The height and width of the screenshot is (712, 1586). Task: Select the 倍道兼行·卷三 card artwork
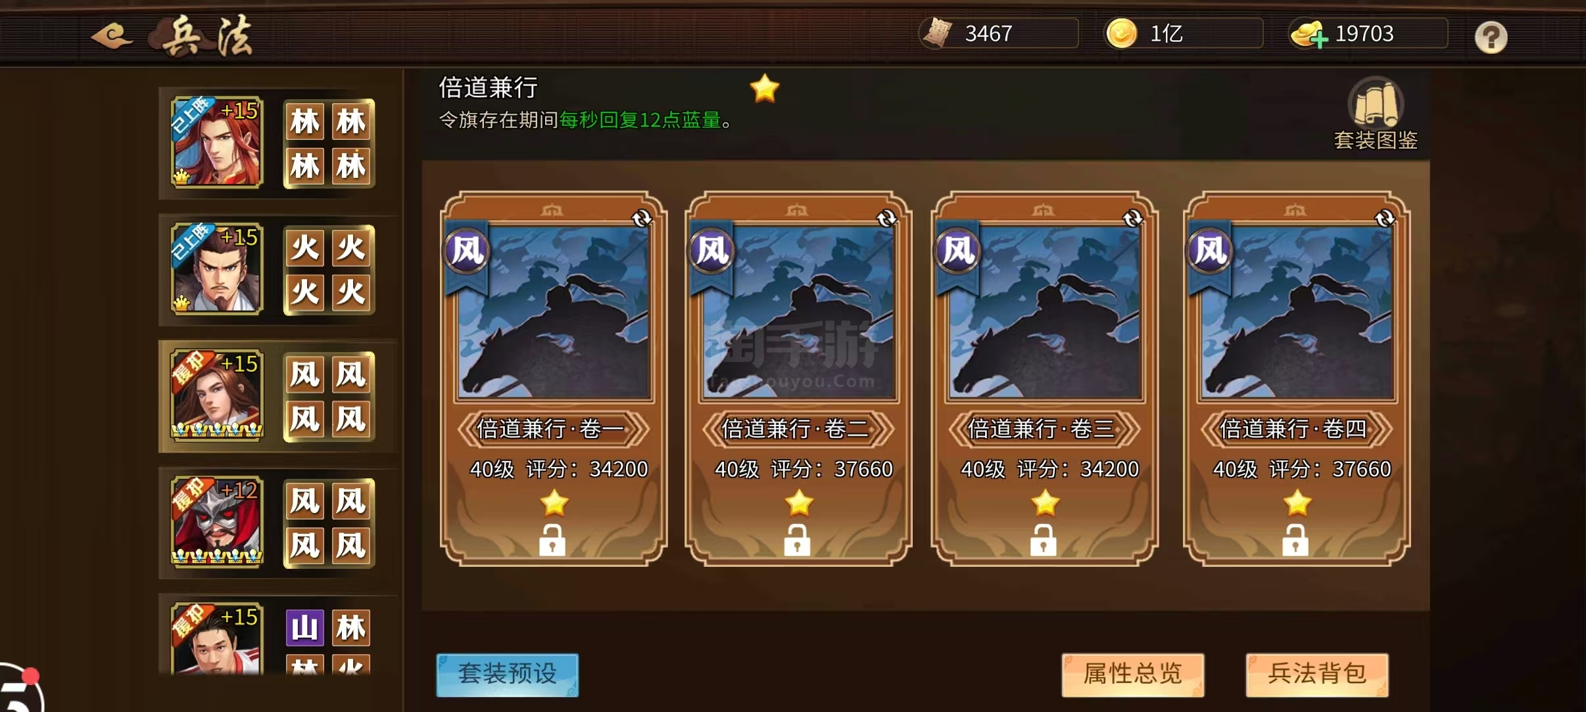coord(1044,312)
